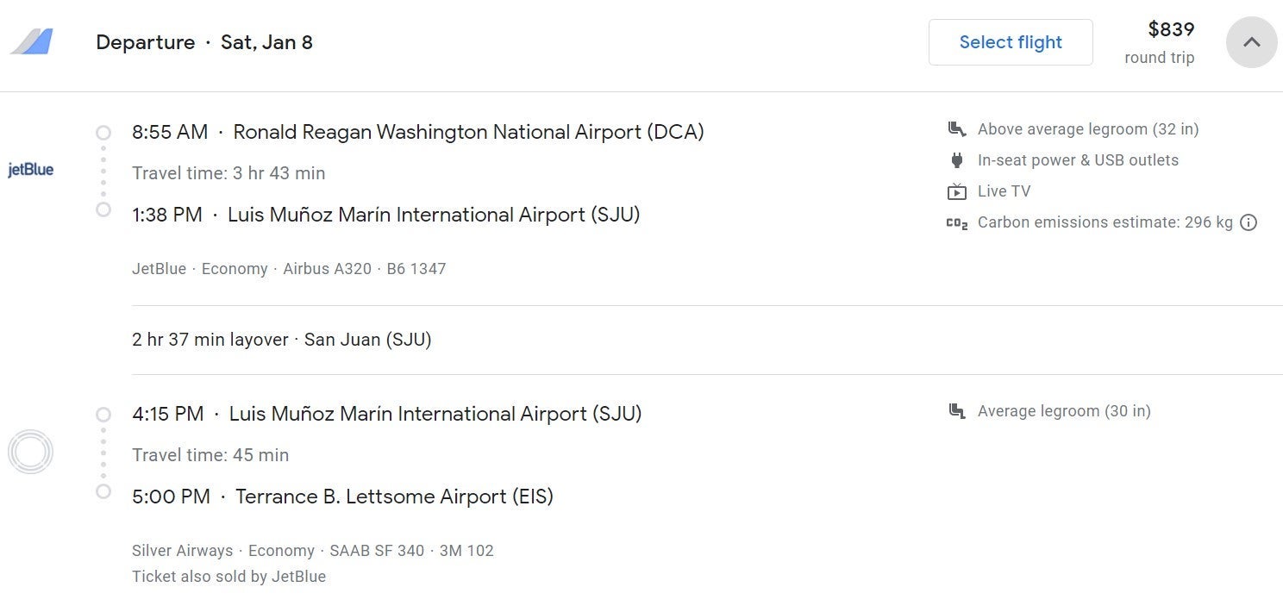This screenshot has height=606, width=1283.
Task: Click the Departure Sat, Jan 8 header
Action: [204, 42]
